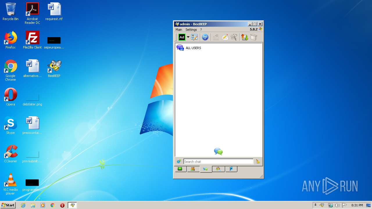
Task: Select requirest.rtf desktop file
Action: click(x=54, y=12)
